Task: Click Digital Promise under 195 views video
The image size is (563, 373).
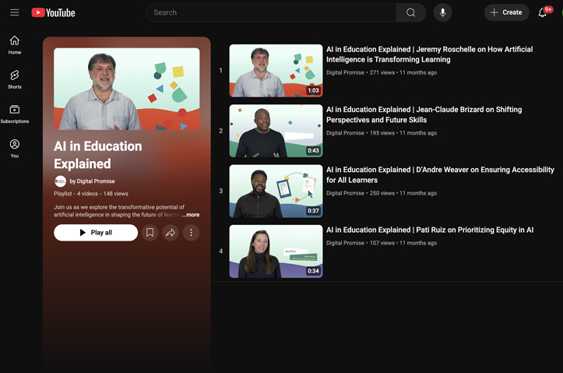Action: click(x=345, y=133)
